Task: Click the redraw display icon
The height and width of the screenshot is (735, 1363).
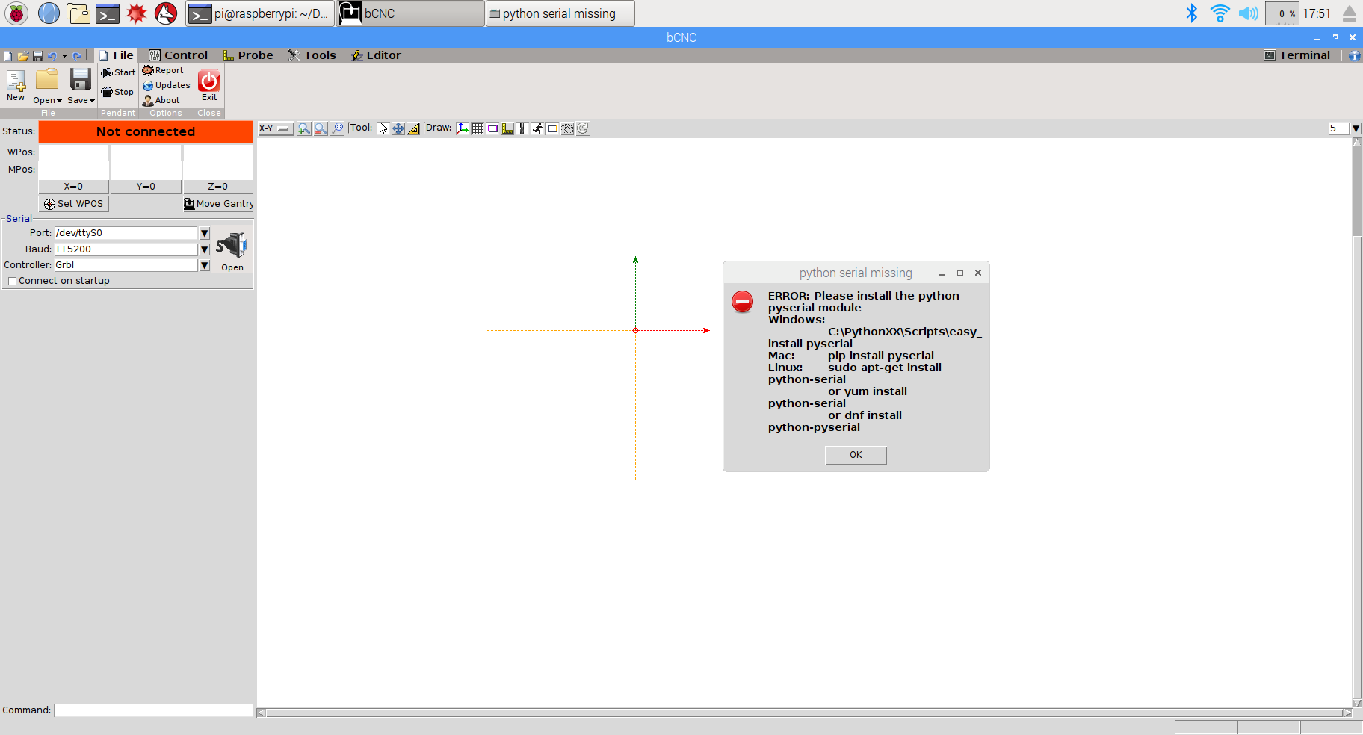Action: pos(583,128)
